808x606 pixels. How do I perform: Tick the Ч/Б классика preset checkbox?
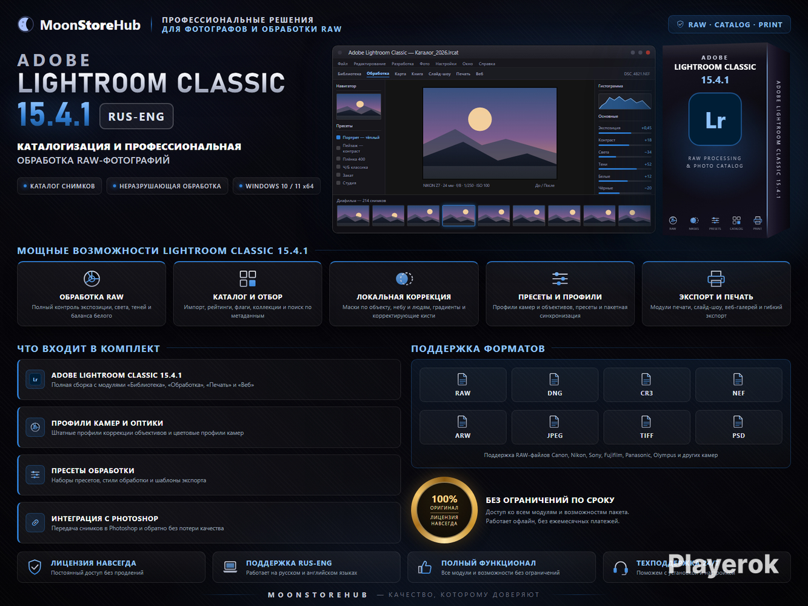(338, 167)
